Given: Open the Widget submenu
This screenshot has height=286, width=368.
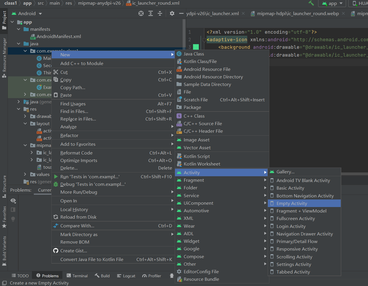Looking at the screenshot, I should [x=221, y=241].
